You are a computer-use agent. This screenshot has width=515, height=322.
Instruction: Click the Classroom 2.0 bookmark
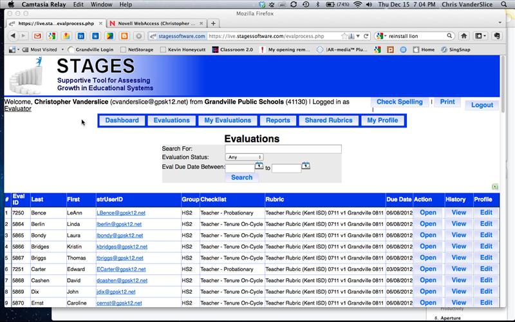click(x=232, y=50)
